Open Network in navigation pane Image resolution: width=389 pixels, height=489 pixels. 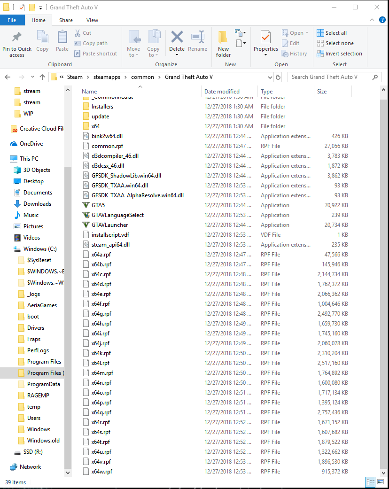point(30,467)
